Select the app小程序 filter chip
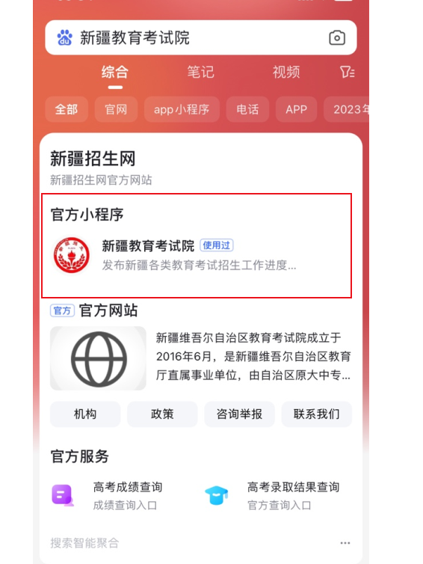 click(x=182, y=109)
